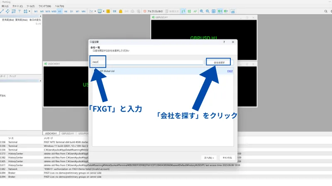
Task: Click the chart type line icon
Action: point(91,12)
